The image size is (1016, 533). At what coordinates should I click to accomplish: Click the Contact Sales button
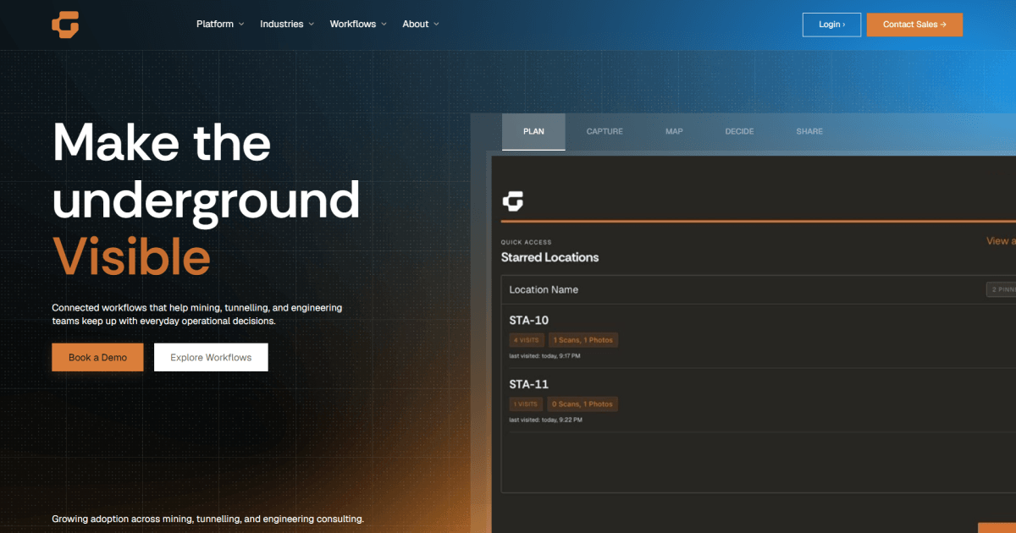tap(914, 25)
